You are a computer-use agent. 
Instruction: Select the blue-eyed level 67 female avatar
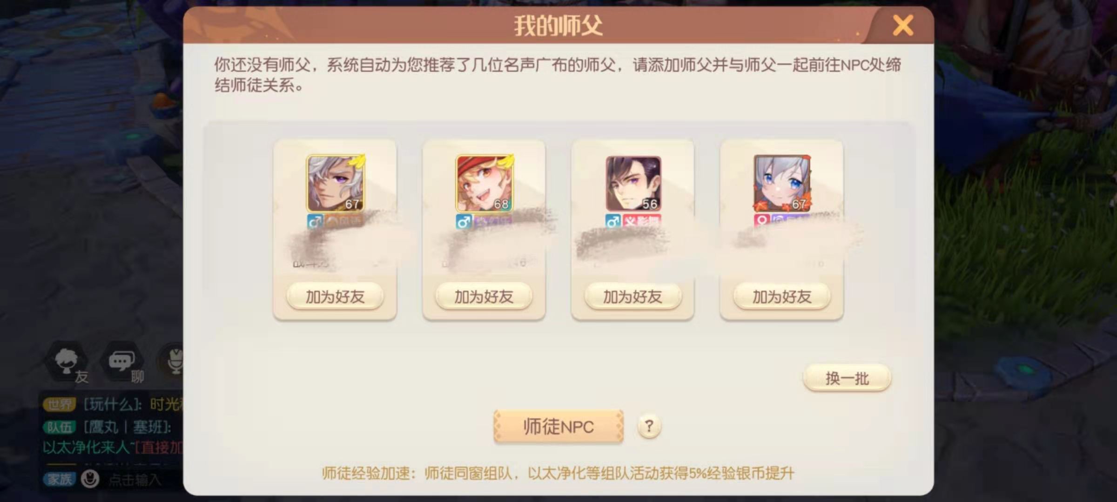782,183
